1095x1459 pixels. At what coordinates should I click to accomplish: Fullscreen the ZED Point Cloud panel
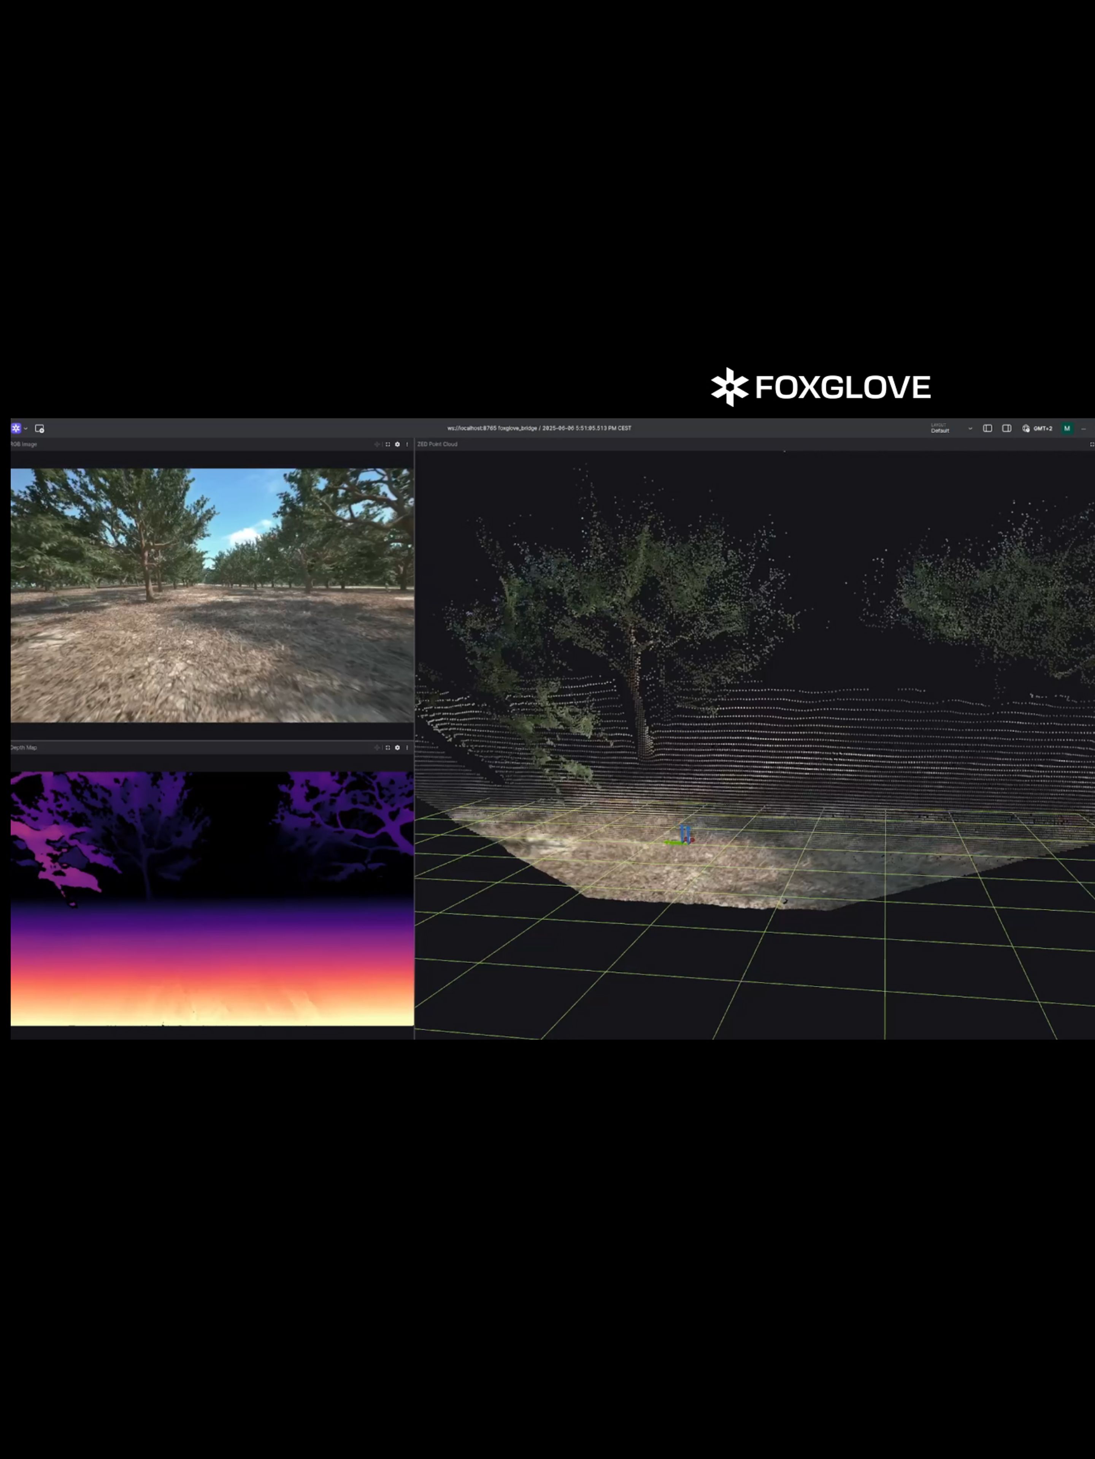pyautogui.click(x=1092, y=445)
